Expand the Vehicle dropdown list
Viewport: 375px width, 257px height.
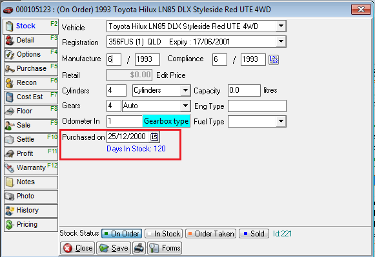pyautogui.click(x=281, y=26)
